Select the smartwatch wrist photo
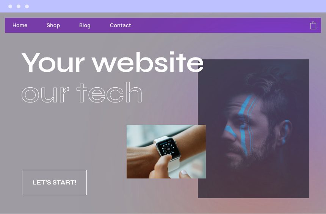This screenshot has height=214, width=326. pyautogui.click(x=166, y=151)
